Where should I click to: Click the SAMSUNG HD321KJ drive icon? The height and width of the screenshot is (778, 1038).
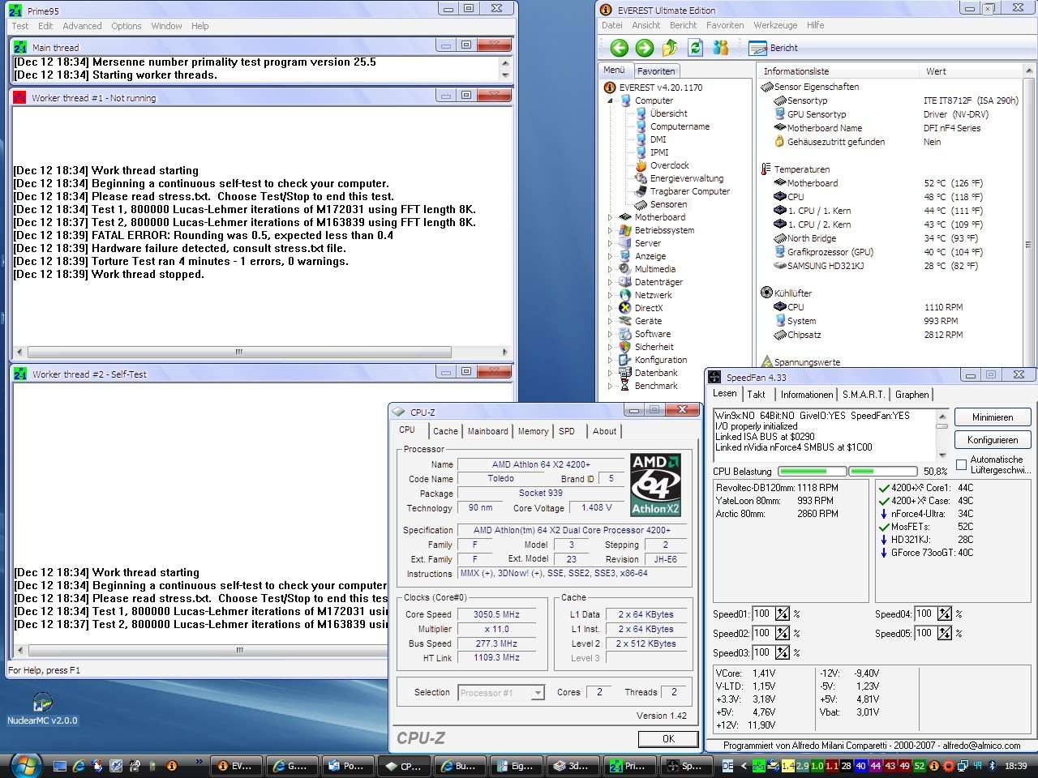point(780,265)
